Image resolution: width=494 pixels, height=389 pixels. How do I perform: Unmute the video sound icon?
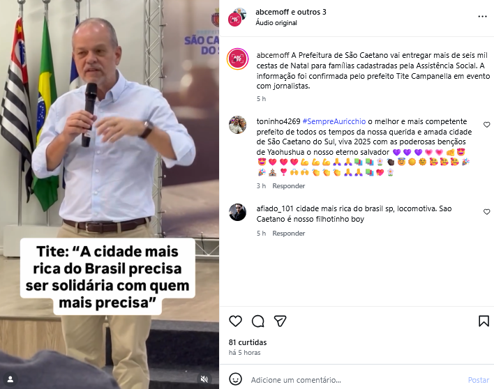pos(204,379)
